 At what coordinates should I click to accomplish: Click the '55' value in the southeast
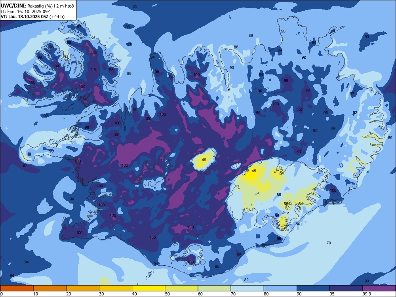(286, 204)
